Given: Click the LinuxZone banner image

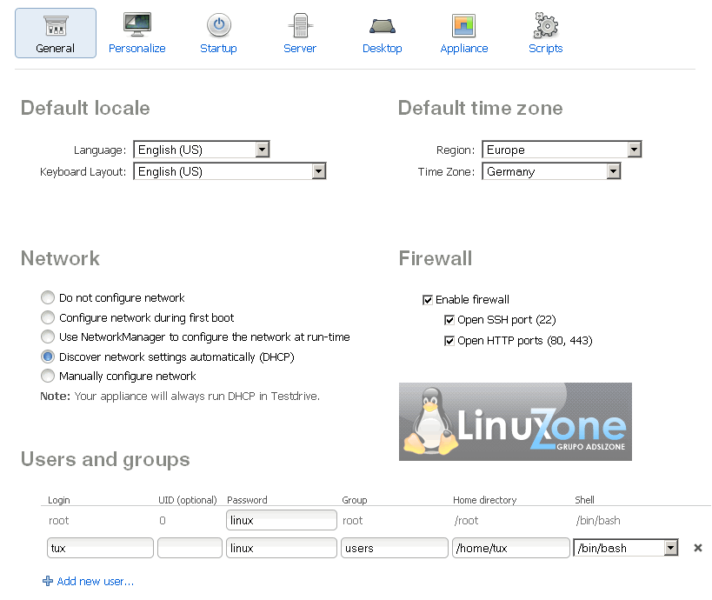Looking at the screenshot, I should tap(516, 422).
